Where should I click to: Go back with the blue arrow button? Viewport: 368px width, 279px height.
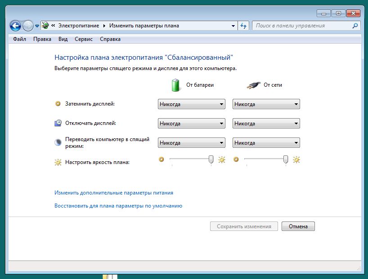tap(15, 26)
